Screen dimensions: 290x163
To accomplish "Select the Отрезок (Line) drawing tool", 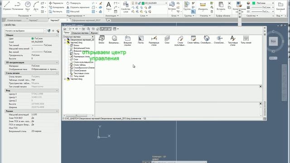I will click(7, 5).
